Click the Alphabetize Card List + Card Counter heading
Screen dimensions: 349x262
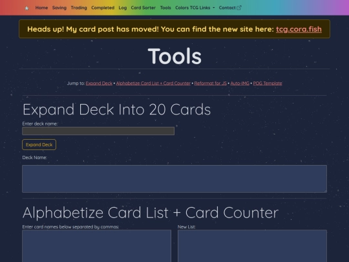pyautogui.click(x=151, y=213)
